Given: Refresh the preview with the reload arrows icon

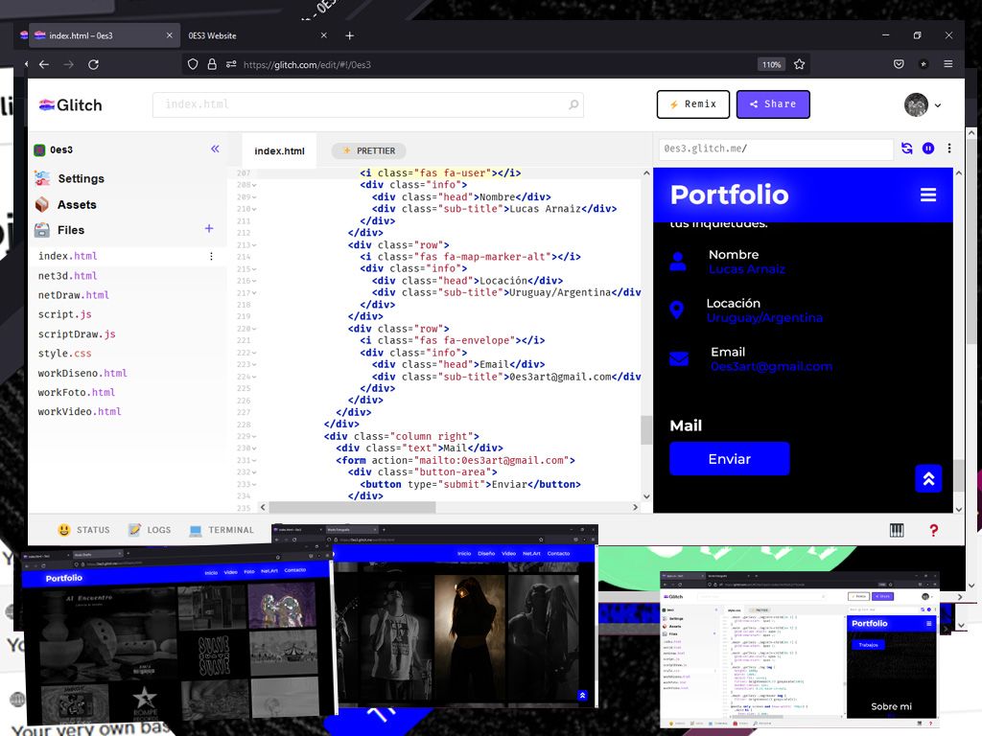Looking at the screenshot, I should (907, 149).
